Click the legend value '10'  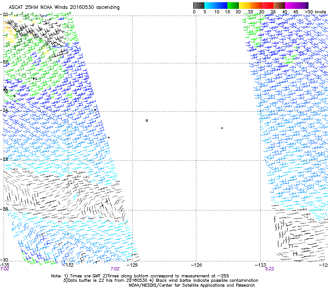pos(217,12)
